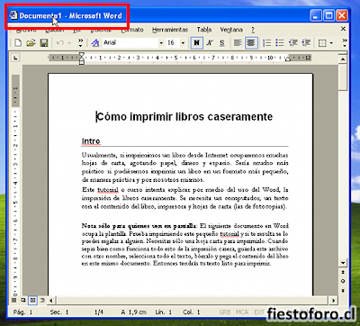
Task: Select center alignment button
Action: [251, 43]
